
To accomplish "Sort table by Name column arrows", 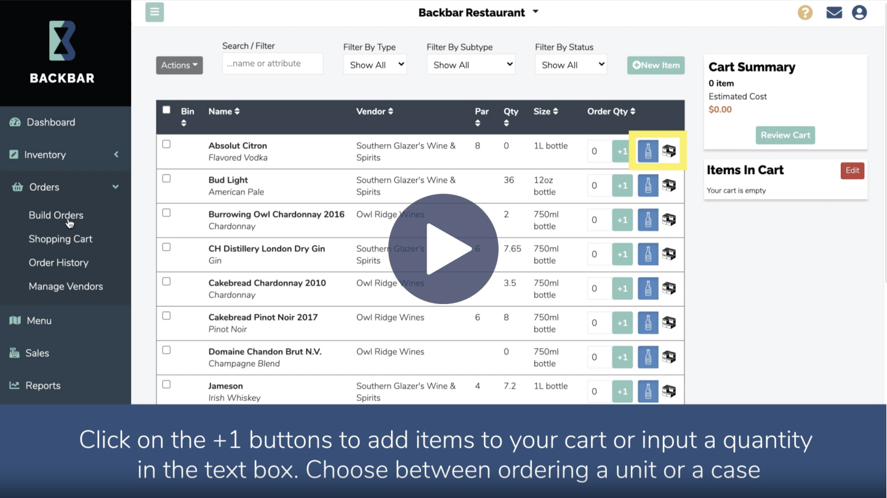I will [x=237, y=111].
